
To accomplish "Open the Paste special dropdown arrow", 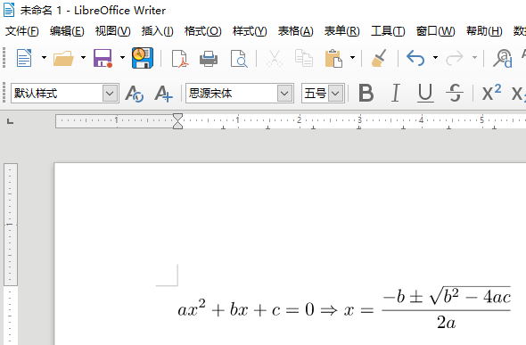I will click(352, 58).
